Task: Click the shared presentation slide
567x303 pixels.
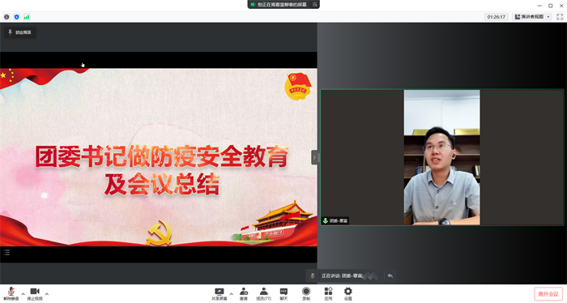Action: pos(159,157)
